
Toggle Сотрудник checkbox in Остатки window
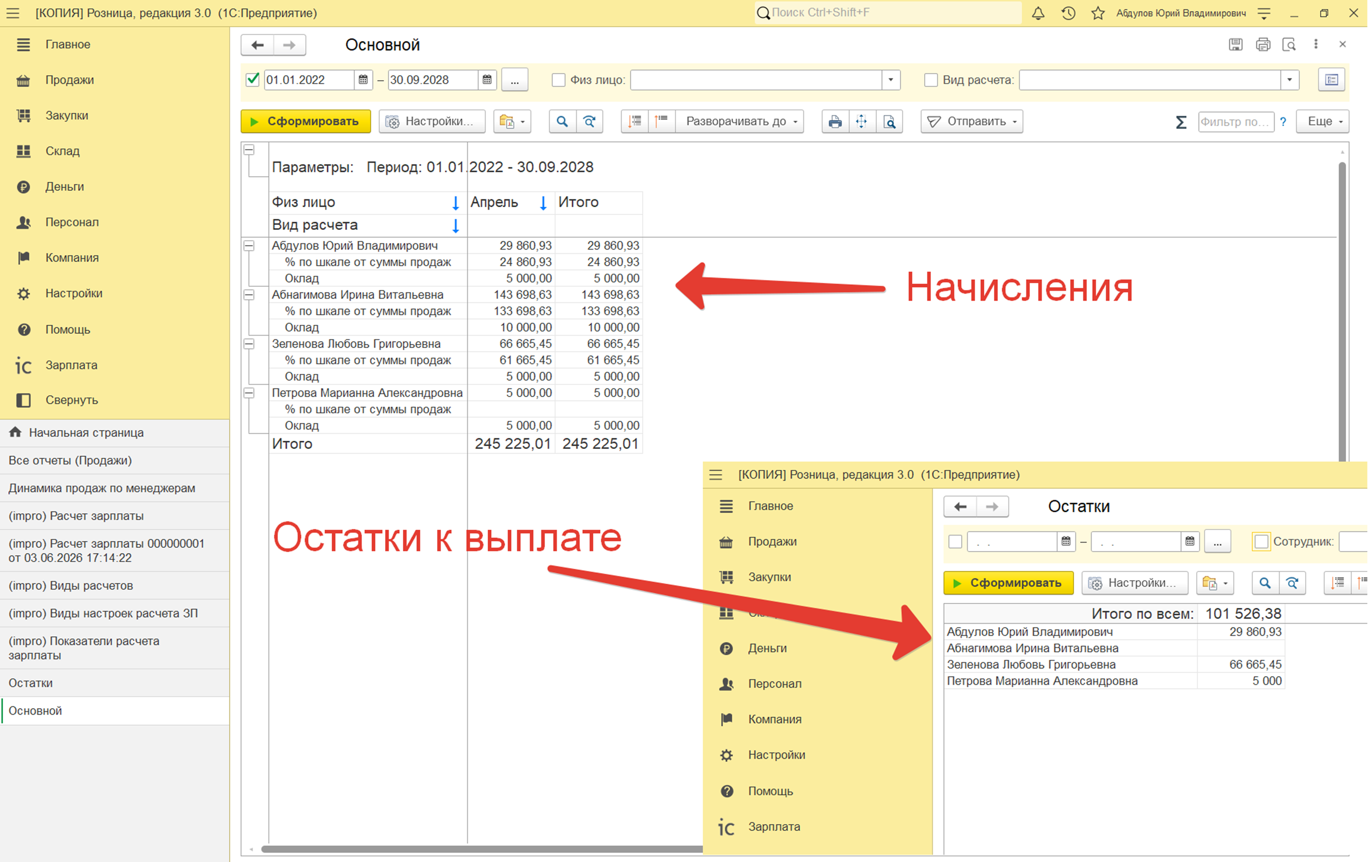(1261, 541)
